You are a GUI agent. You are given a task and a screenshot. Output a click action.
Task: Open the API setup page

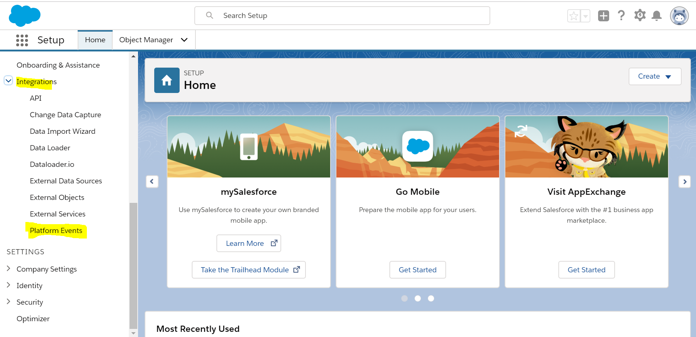(x=36, y=98)
